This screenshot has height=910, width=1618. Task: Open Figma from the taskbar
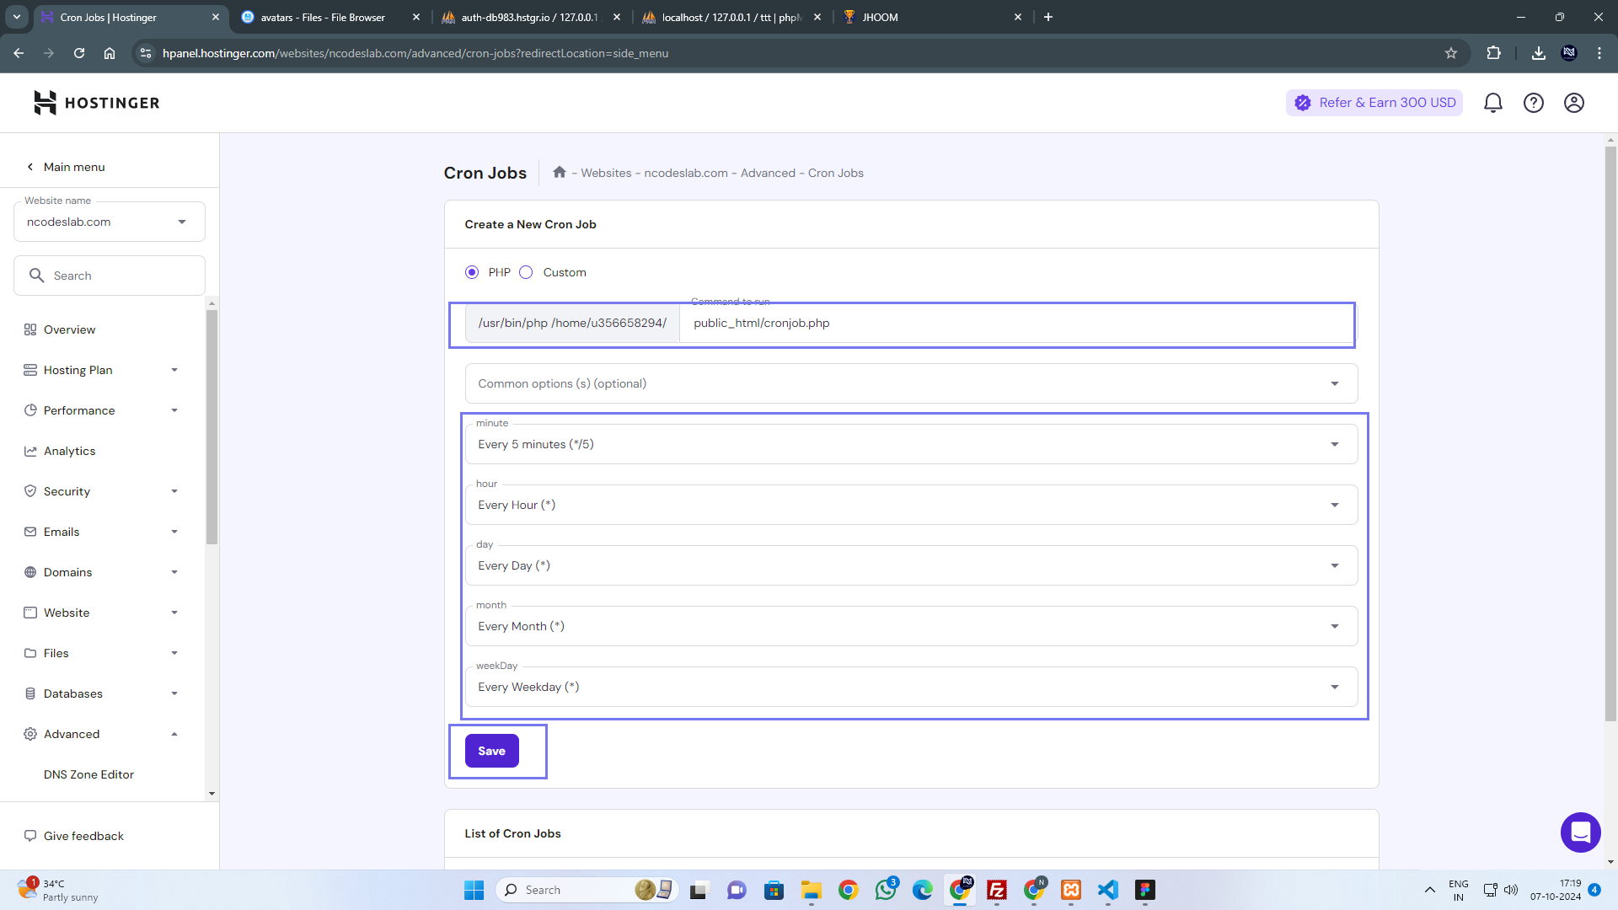point(1144,890)
